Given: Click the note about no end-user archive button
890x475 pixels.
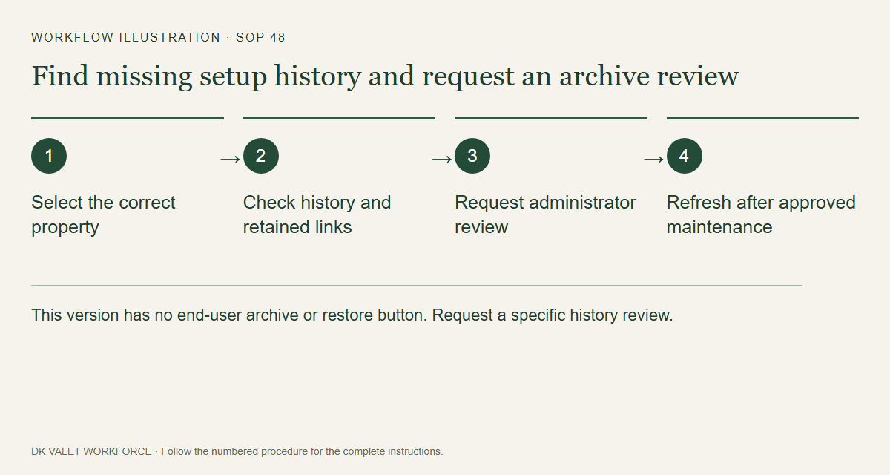Looking at the screenshot, I should [352, 315].
